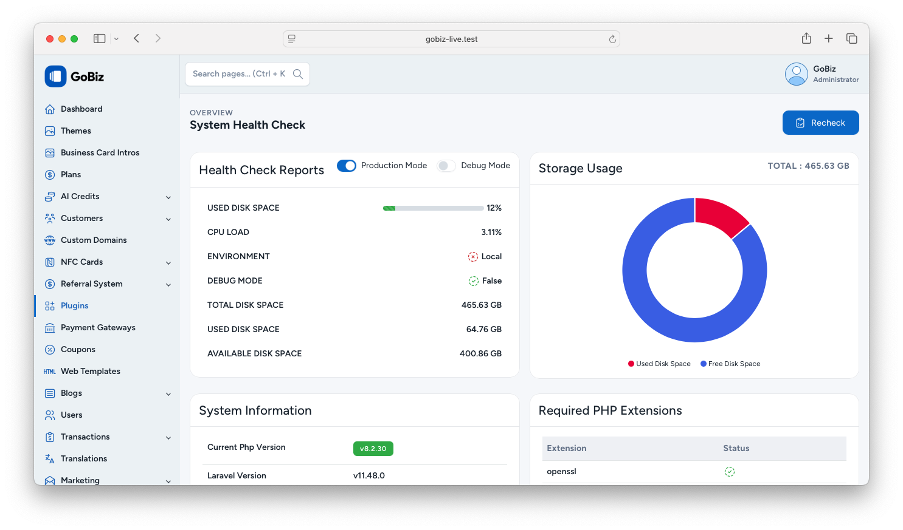Click the Blogs article icon
Image resolution: width=903 pixels, height=530 pixels.
coord(50,393)
